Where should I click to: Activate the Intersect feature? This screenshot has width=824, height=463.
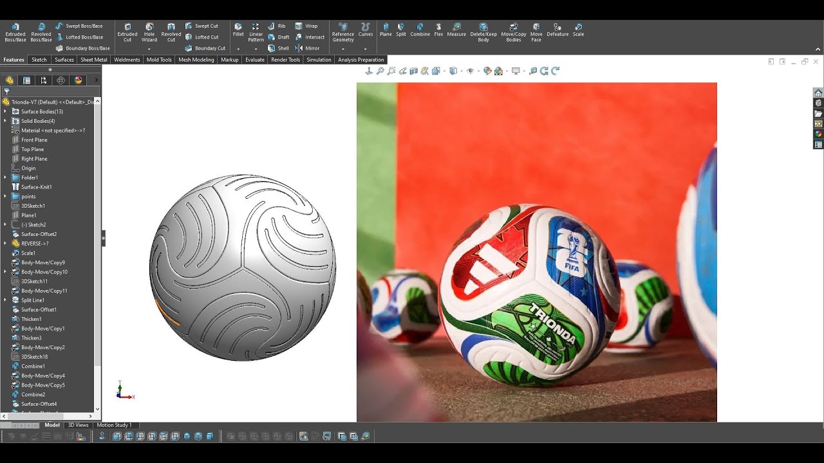pyautogui.click(x=310, y=37)
